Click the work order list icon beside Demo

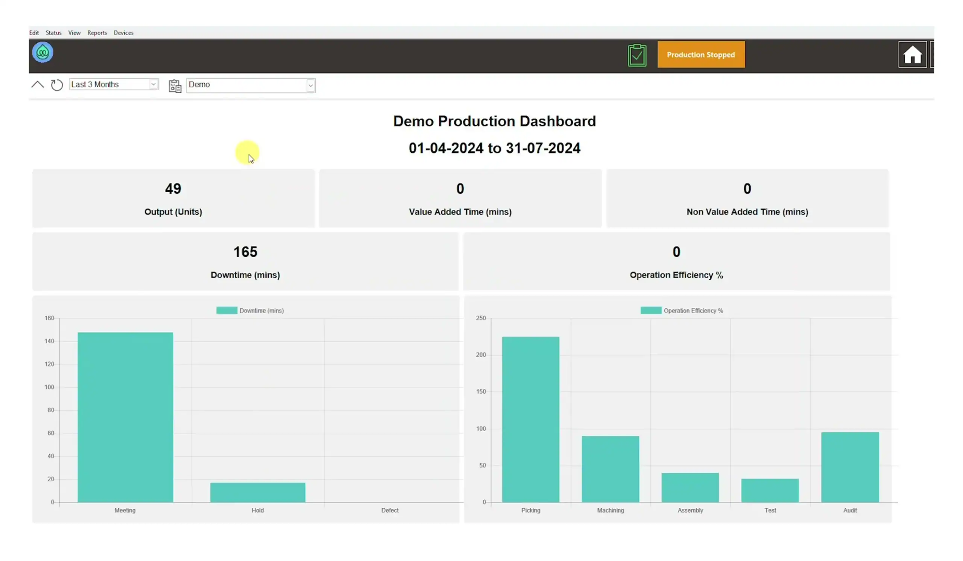175,86
